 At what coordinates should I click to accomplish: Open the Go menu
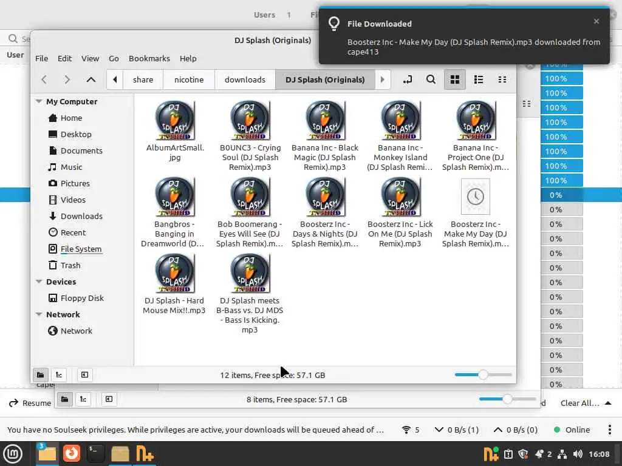[x=114, y=59]
